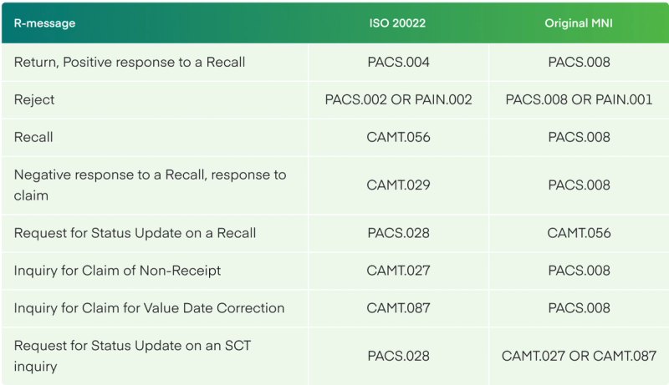Click the CAMT.027 cell
The image size is (669, 385).
pos(399,271)
